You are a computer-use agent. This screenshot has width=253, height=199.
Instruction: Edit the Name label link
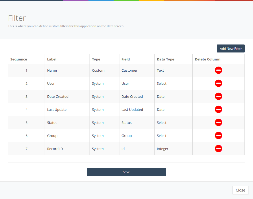point(52,71)
